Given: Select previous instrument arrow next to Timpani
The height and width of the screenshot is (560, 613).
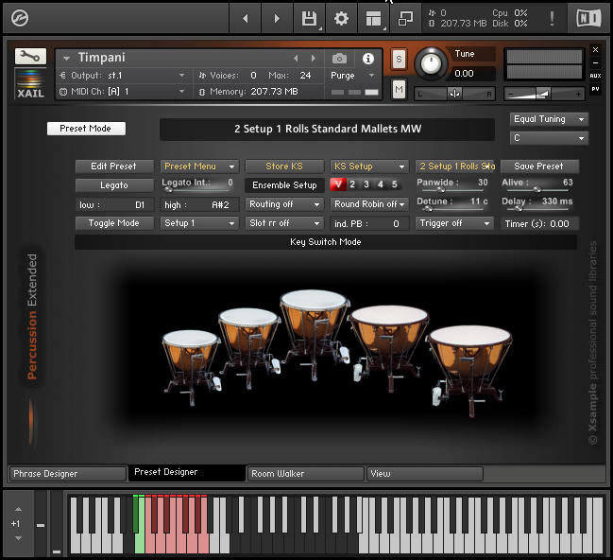Looking at the screenshot, I should 296,59.
